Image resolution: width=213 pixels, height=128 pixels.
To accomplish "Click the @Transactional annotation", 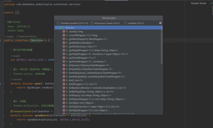I will click(21, 111).
